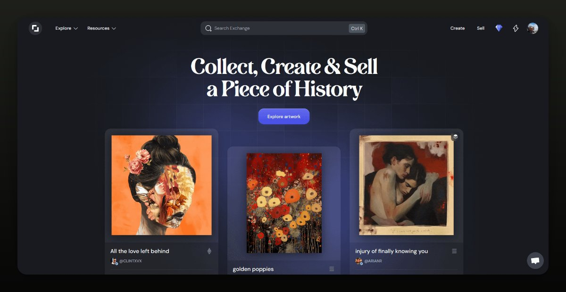Click Ethereum icon on 'All the love left behind'
Viewport: 566px width, 292px height.
tap(209, 251)
